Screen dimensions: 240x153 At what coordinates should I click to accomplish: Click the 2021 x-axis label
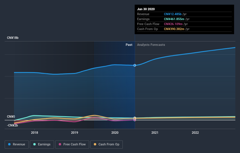(155, 133)
